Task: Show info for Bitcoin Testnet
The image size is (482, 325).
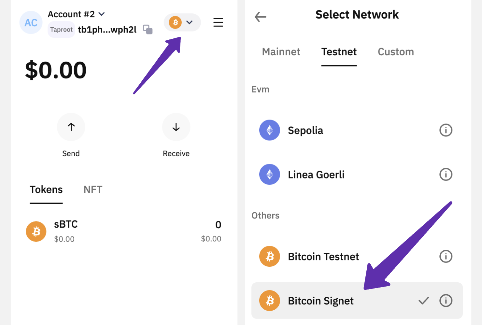Action: tap(446, 257)
